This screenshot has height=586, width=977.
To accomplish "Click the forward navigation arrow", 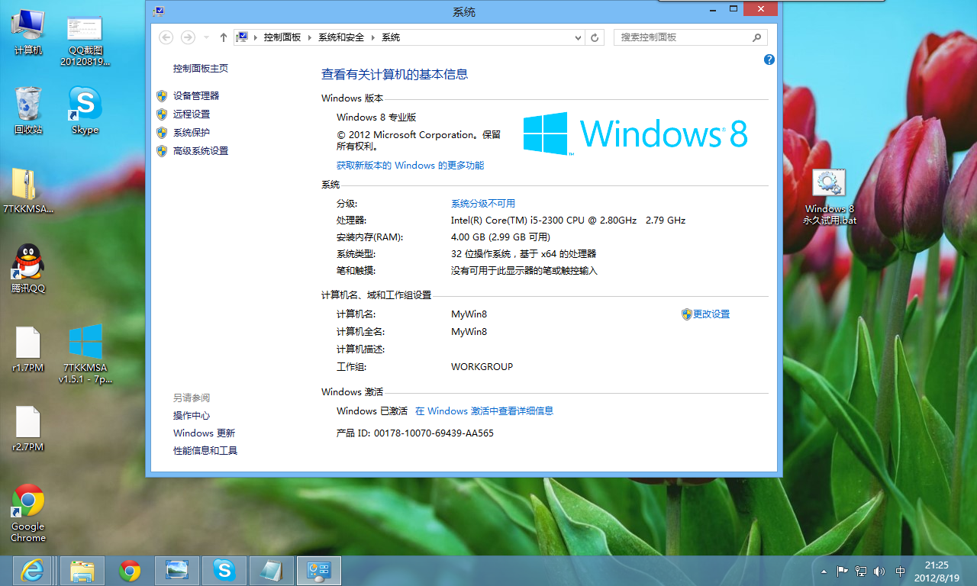I will (x=188, y=37).
